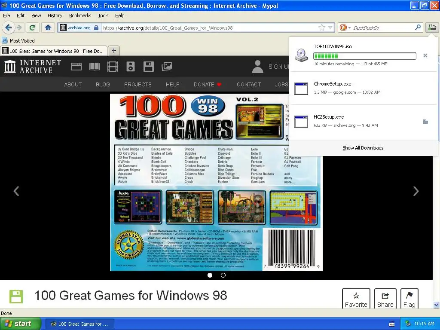Click the ChromeSetup.exe file icon

[301, 89]
